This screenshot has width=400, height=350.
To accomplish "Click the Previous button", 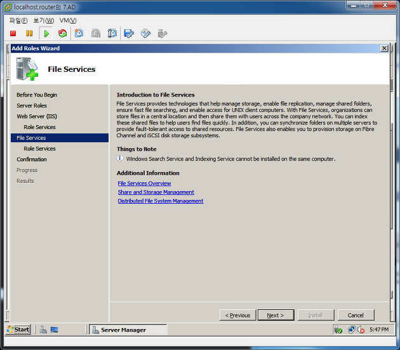I will [x=237, y=315].
